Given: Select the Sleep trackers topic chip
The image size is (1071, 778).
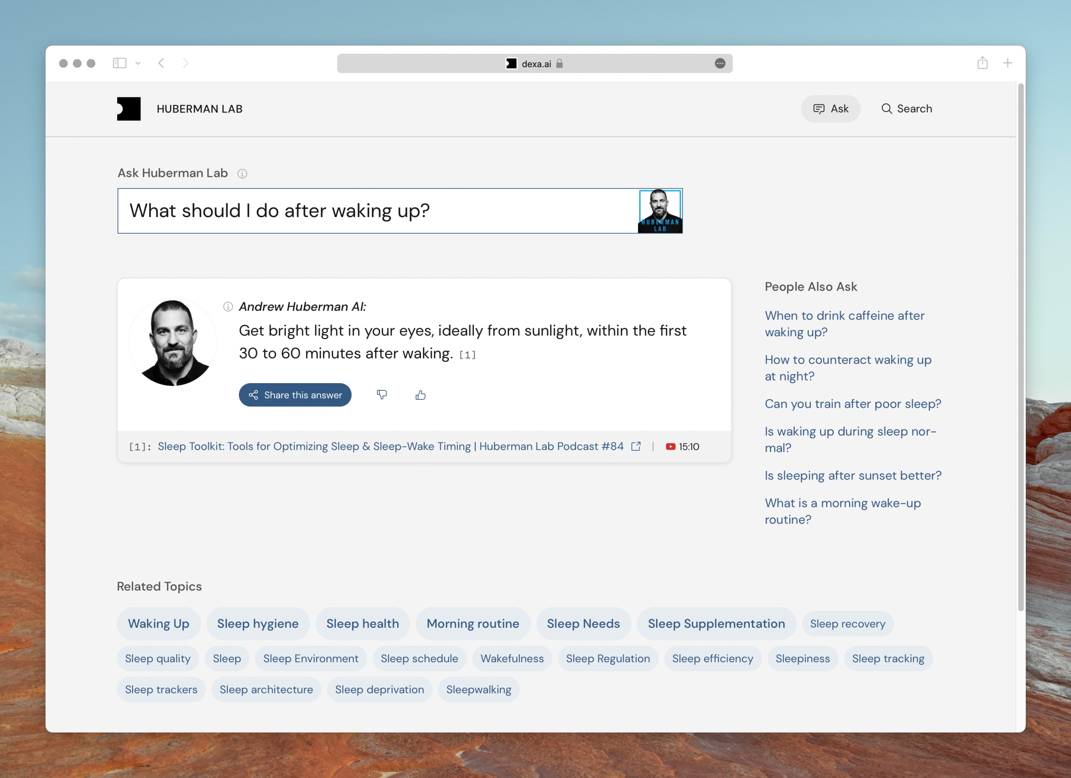Looking at the screenshot, I should click(x=161, y=689).
